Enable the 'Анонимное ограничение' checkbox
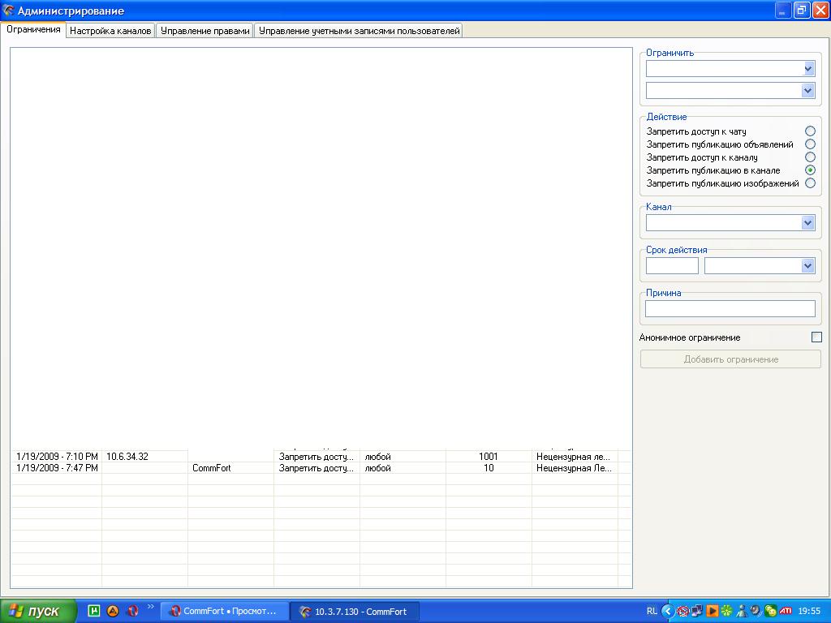This screenshot has width=831, height=623. point(816,337)
